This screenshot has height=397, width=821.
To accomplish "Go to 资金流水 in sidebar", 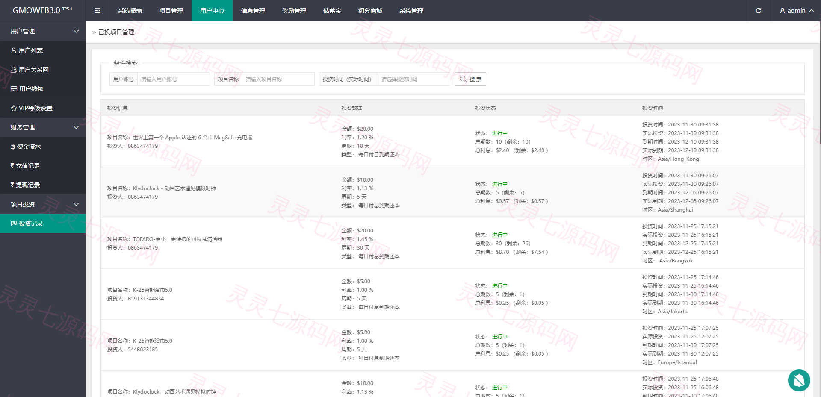I will tap(43, 147).
